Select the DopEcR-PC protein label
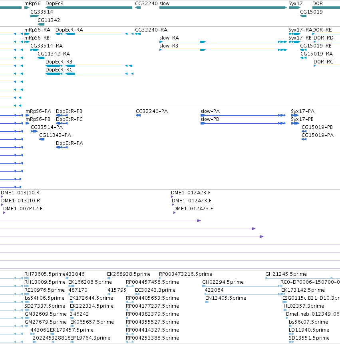340x344 pixels. click(x=69, y=119)
